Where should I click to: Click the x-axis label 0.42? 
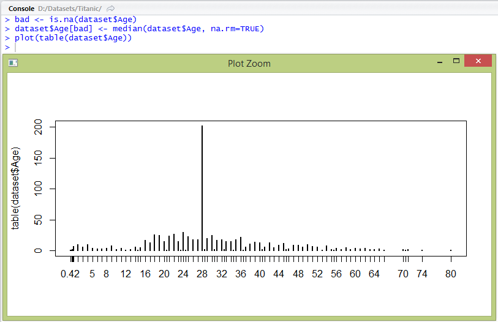[70, 274]
